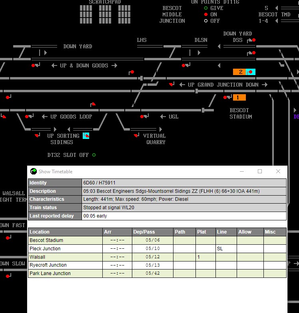Click the Line column header
Image resolution: width=299 pixels, height=313 pixels.
[x=226, y=232]
